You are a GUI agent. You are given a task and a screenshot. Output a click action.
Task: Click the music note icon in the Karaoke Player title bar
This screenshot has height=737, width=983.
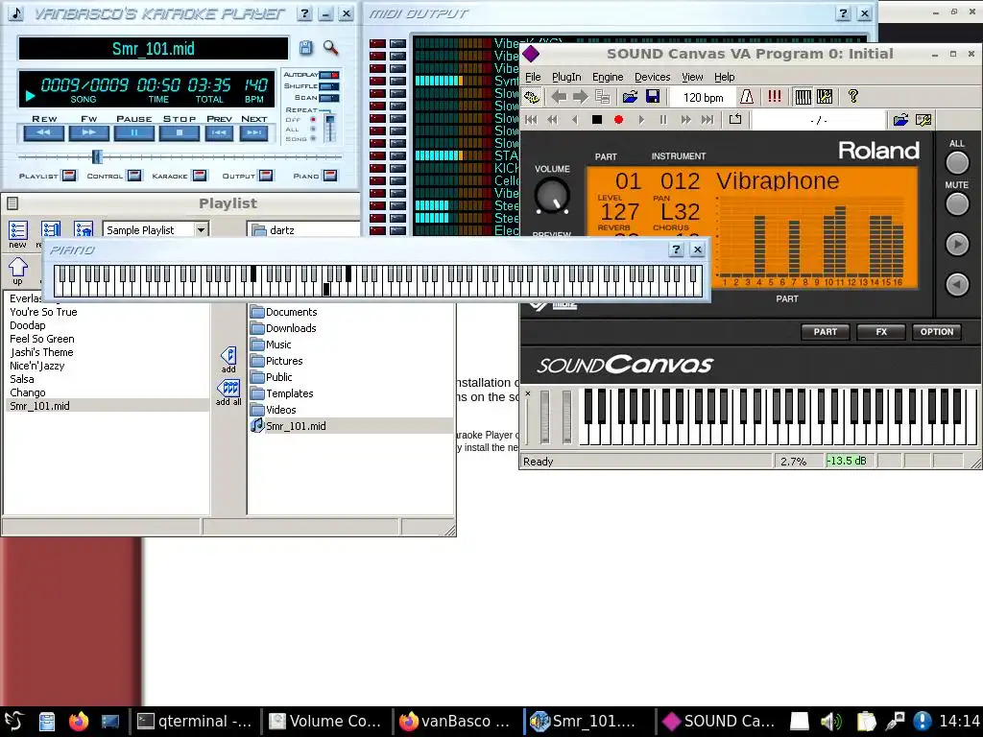tap(16, 13)
